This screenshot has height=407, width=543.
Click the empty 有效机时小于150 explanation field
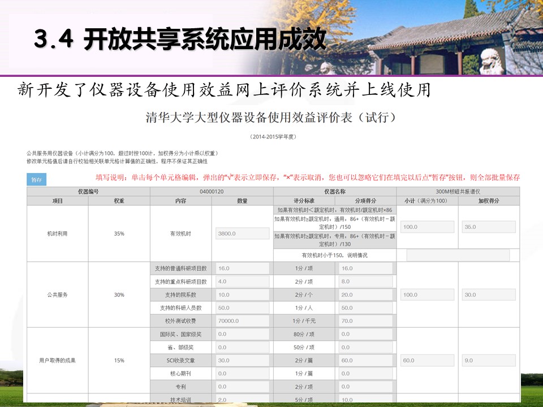[458, 256]
